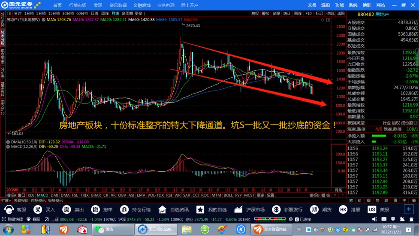Viewport: 419px width, 236px height.
Task: Open the 板块资讯 button
Action: 56,200
